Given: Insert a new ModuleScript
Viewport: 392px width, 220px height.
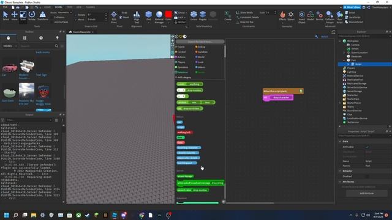Looking at the screenshot, I should (x=354, y=22).
